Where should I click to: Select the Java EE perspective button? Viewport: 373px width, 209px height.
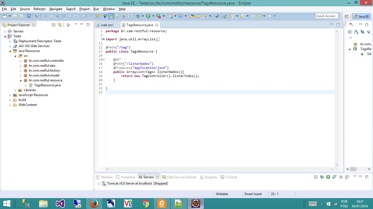(x=361, y=16)
